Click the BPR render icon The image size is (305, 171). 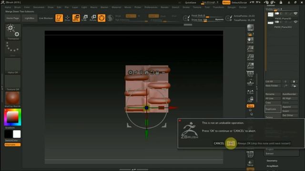[250, 28]
